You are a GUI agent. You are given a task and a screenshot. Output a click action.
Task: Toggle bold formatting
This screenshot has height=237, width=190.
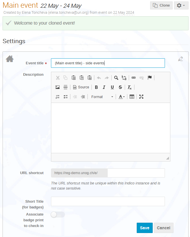pyautogui.click(x=96, y=87)
